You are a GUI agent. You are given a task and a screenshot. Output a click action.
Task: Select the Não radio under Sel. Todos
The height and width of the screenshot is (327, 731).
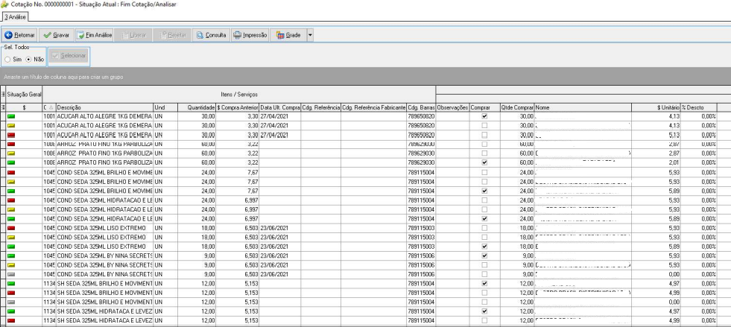click(28, 60)
